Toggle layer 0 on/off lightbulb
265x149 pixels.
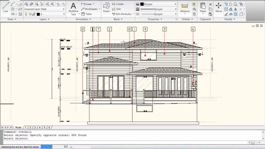click(26, 14)
